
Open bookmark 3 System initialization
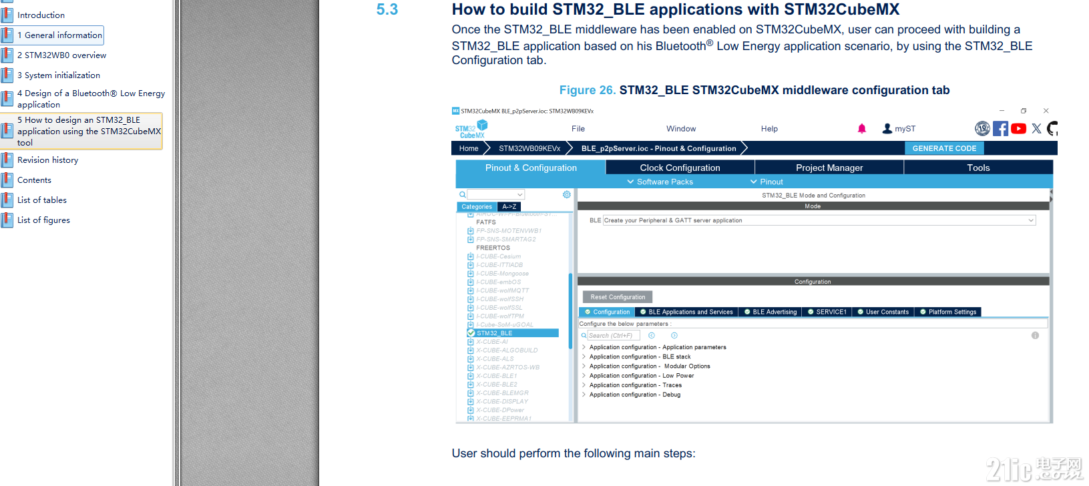pyautogui.click(x=59, y=75)
